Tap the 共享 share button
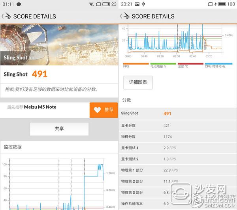Viewport: 237px width, 210px height. tap(59, 129)
